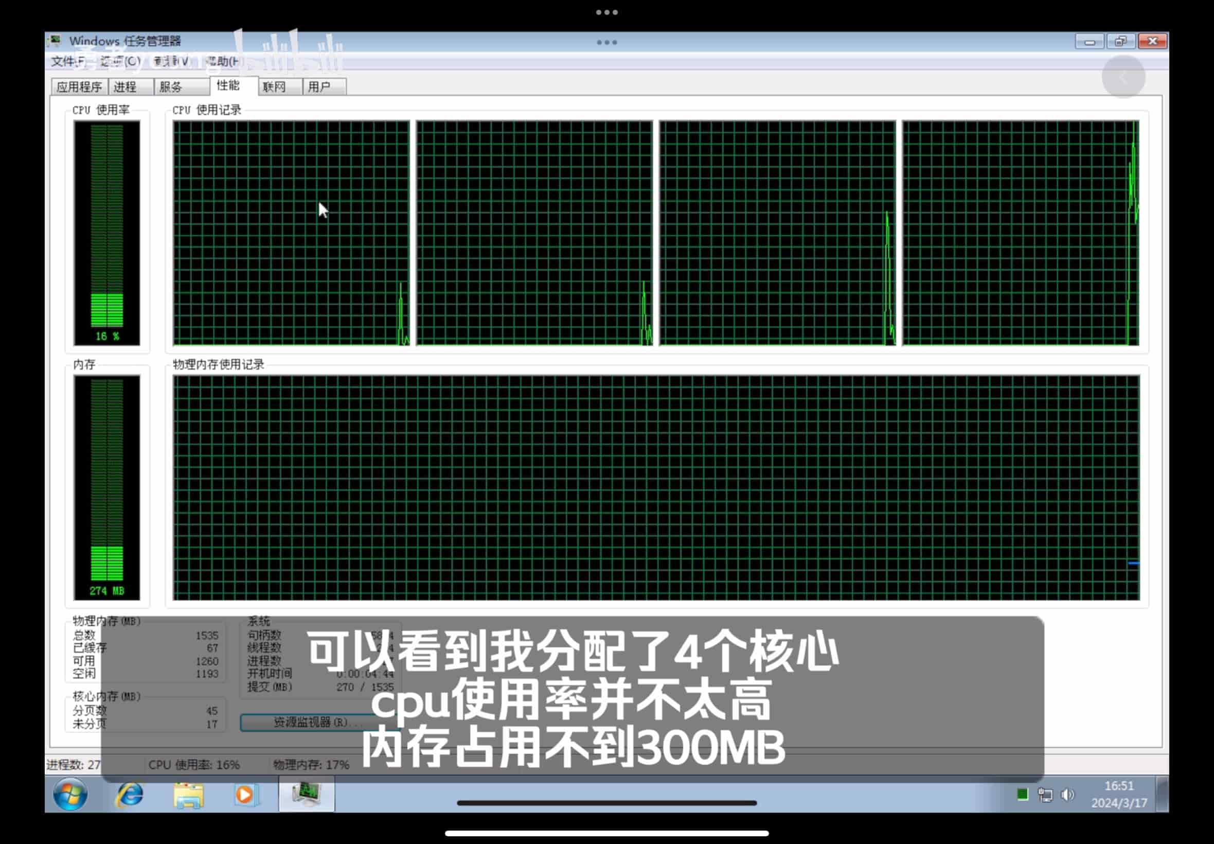Open the 文件(F) menu
1214x844 pixels.
point(68,61)
